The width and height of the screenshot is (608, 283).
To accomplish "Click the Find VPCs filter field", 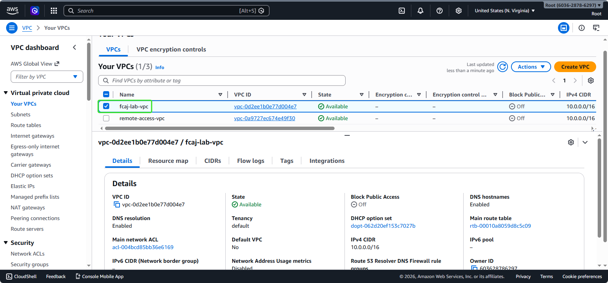I will pyautogui.click(x=222, y=80).
